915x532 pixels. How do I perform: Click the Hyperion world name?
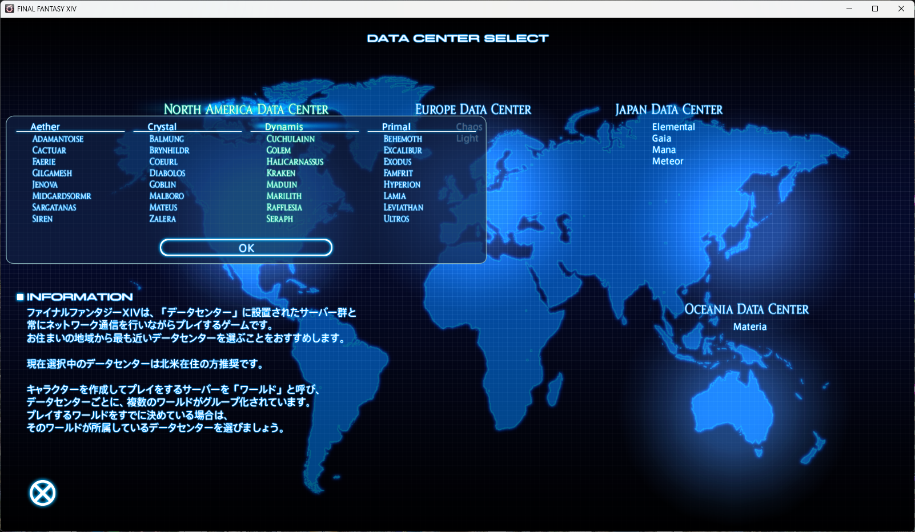[402, 184]
